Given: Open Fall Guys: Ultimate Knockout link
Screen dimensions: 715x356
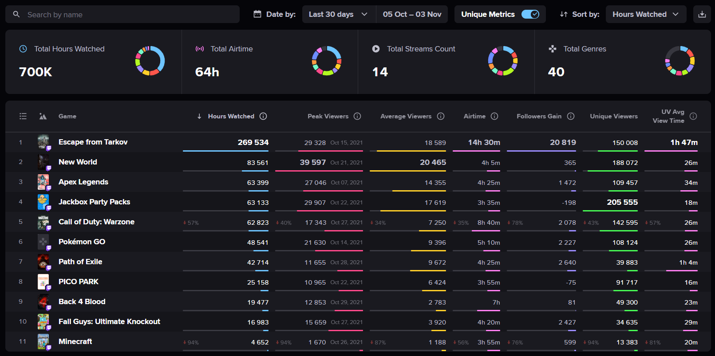Looking at the screenshot, I should click(109, 321).
